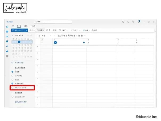
Task: Toggle the 日本の休日 calendar checkbox
Action: tap(13, 76)
